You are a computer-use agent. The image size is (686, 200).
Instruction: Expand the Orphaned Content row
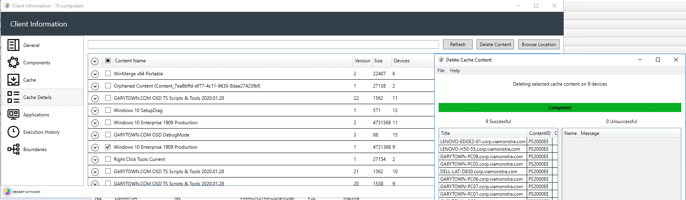point(94,86)
